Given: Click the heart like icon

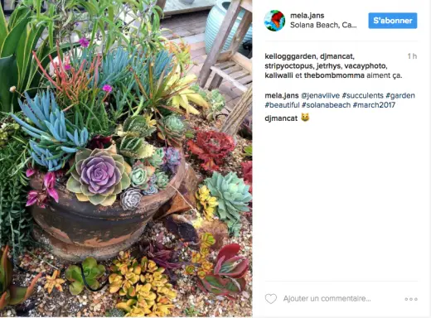Looking at the screenshot, I should pos(271,299).
